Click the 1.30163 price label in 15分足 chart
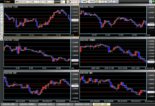 (75, 60)
